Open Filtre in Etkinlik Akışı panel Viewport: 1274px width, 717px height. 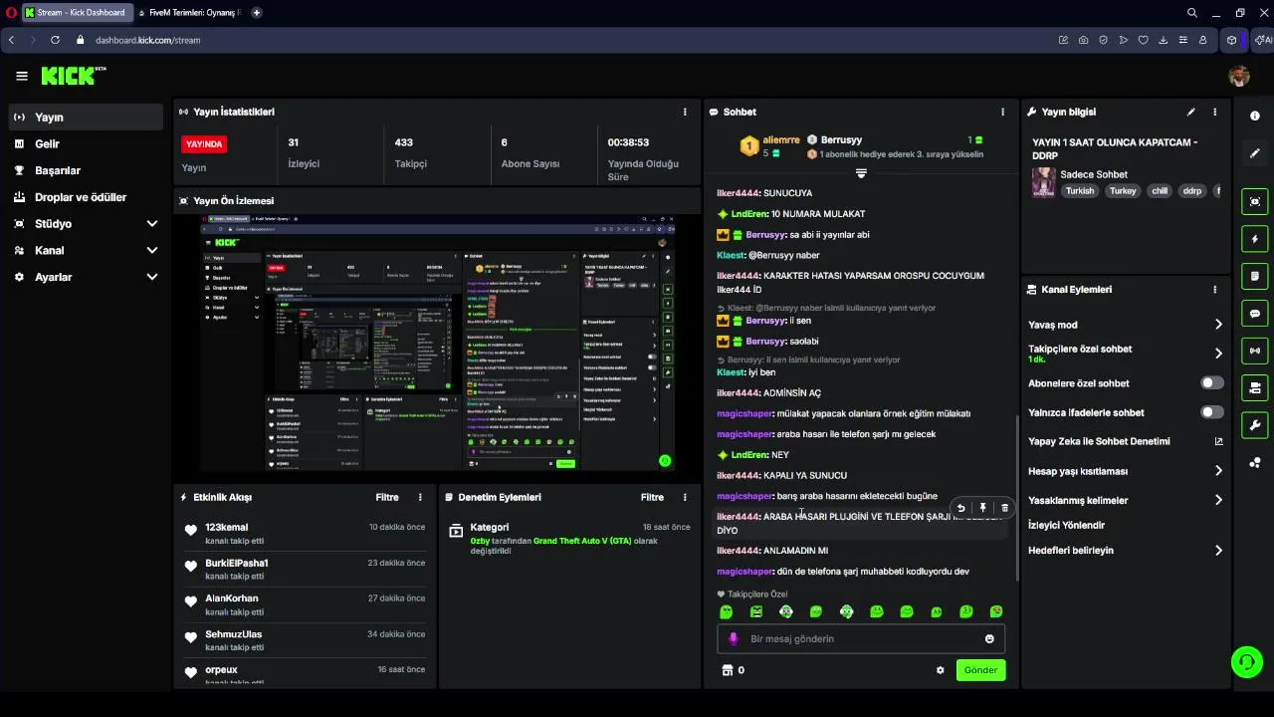tap(387, 497)
